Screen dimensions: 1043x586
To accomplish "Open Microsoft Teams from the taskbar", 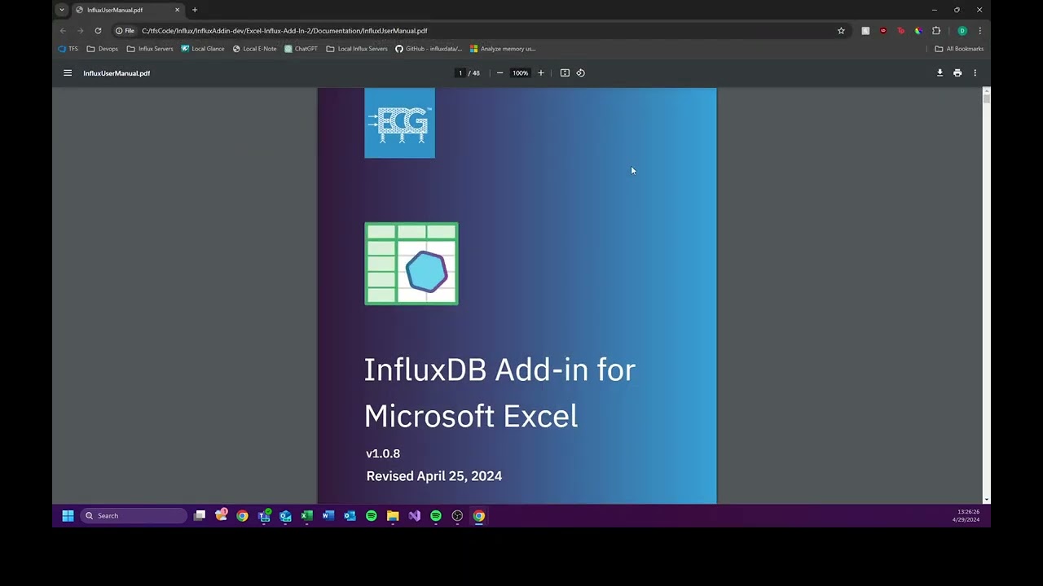I will coord(264,516).
